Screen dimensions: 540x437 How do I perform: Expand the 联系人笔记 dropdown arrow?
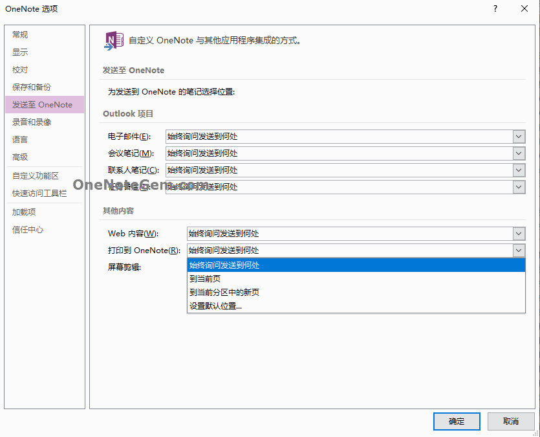[519, 170]
